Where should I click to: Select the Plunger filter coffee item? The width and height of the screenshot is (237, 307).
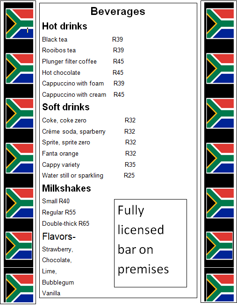[x=69, y=62]
